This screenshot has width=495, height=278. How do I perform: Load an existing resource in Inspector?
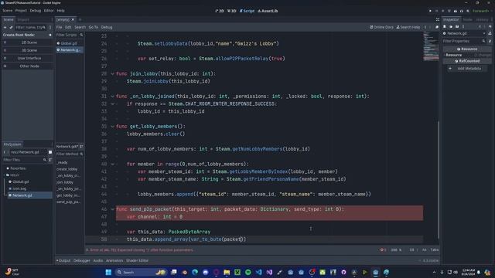(x=451, y=27)
